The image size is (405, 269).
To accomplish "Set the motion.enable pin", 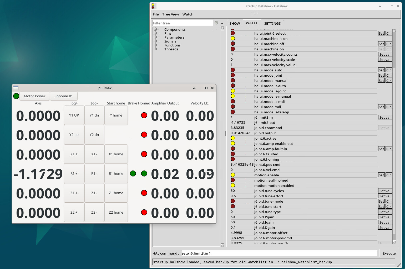I will tap(381, 175).
